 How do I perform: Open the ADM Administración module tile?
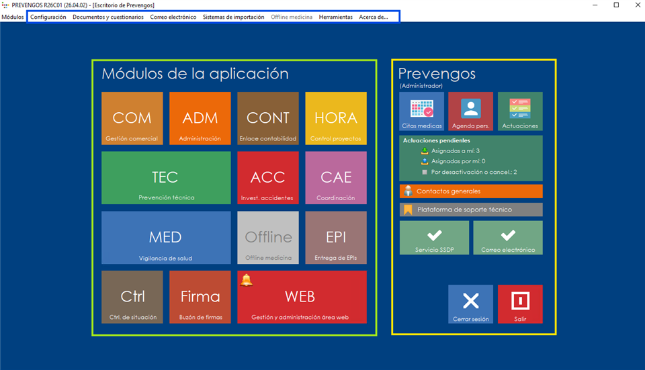[200, 118]
